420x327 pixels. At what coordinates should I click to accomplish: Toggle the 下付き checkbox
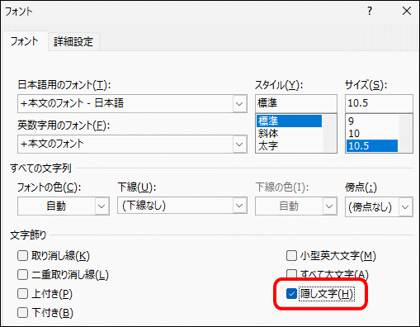22,313
